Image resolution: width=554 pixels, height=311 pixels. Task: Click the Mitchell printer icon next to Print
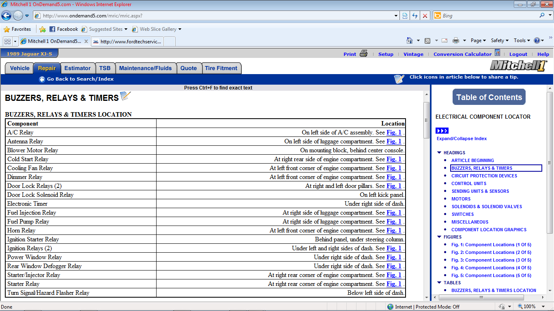[x=363, y=53]
